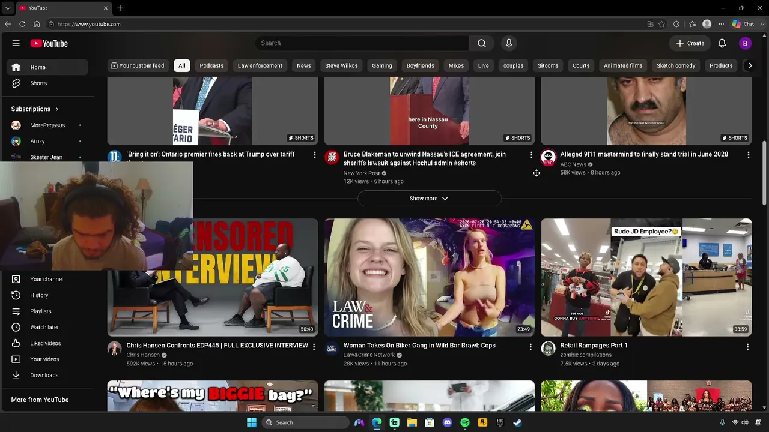Image resolution: width=769 pixels, height=432 pixels.
Task: Select the News filter chip
Action: [303, 65]
